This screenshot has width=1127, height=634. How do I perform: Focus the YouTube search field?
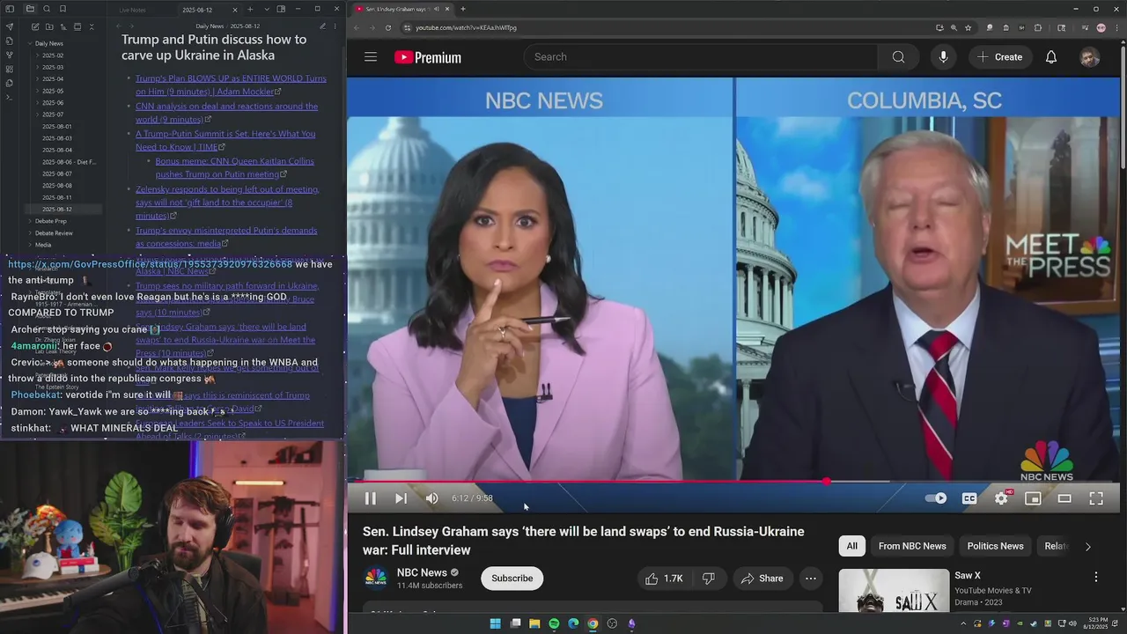[701, 57]
